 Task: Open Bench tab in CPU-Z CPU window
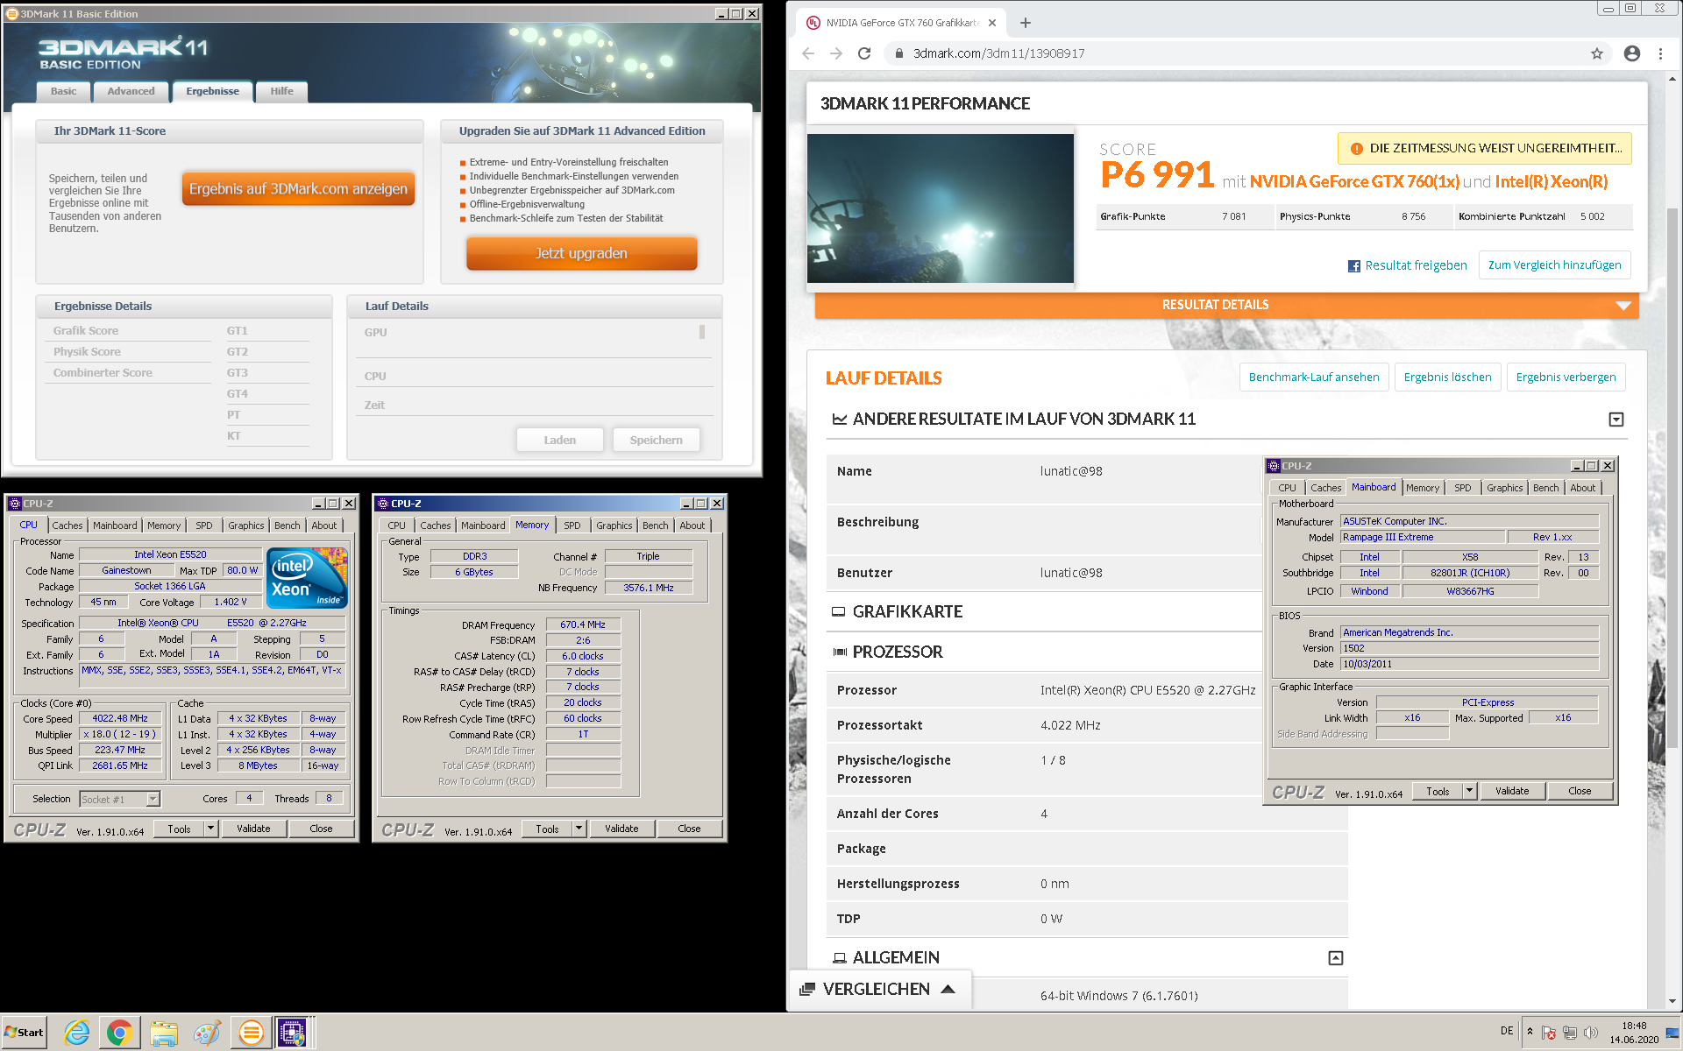pyautogui.click(x=287, y=525)
